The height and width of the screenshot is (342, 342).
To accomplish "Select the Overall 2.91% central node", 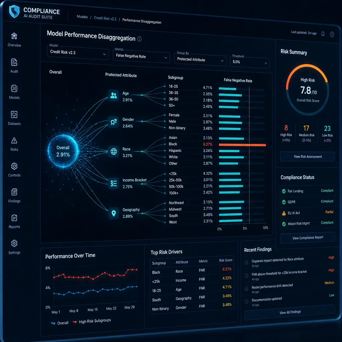I will point(63,151).
